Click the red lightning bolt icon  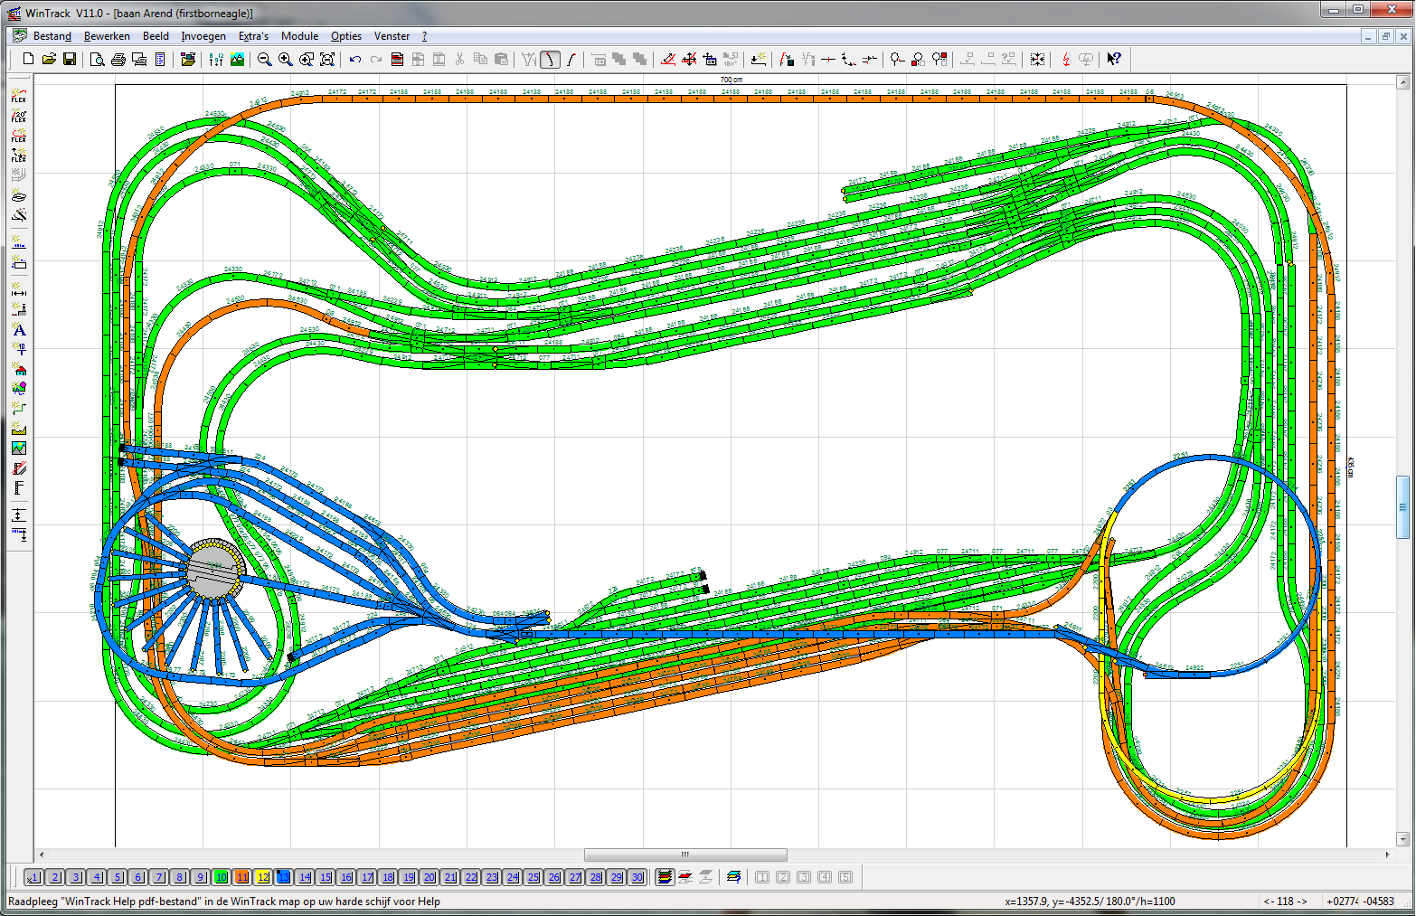tap(1066, 60)
